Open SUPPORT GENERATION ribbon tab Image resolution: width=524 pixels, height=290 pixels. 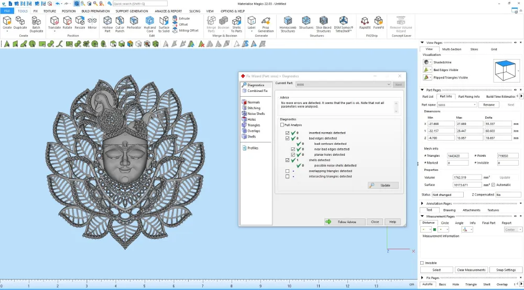click(x=132, y=11)
